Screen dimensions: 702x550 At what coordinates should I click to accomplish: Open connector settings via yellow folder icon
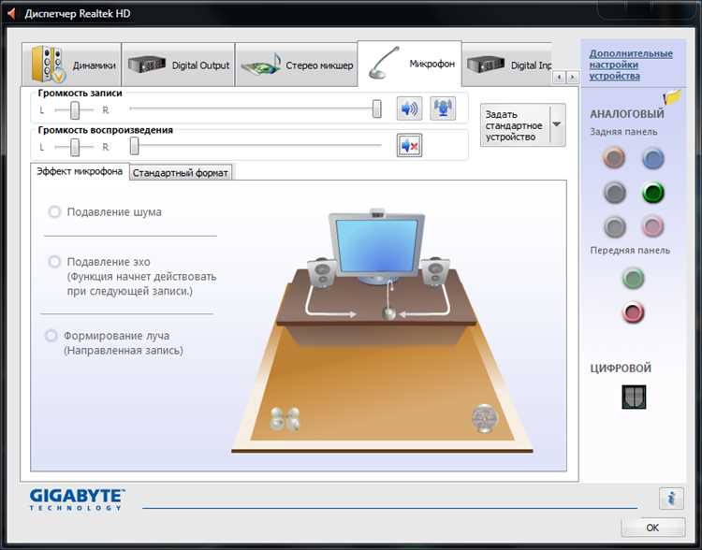coord(672,97)
